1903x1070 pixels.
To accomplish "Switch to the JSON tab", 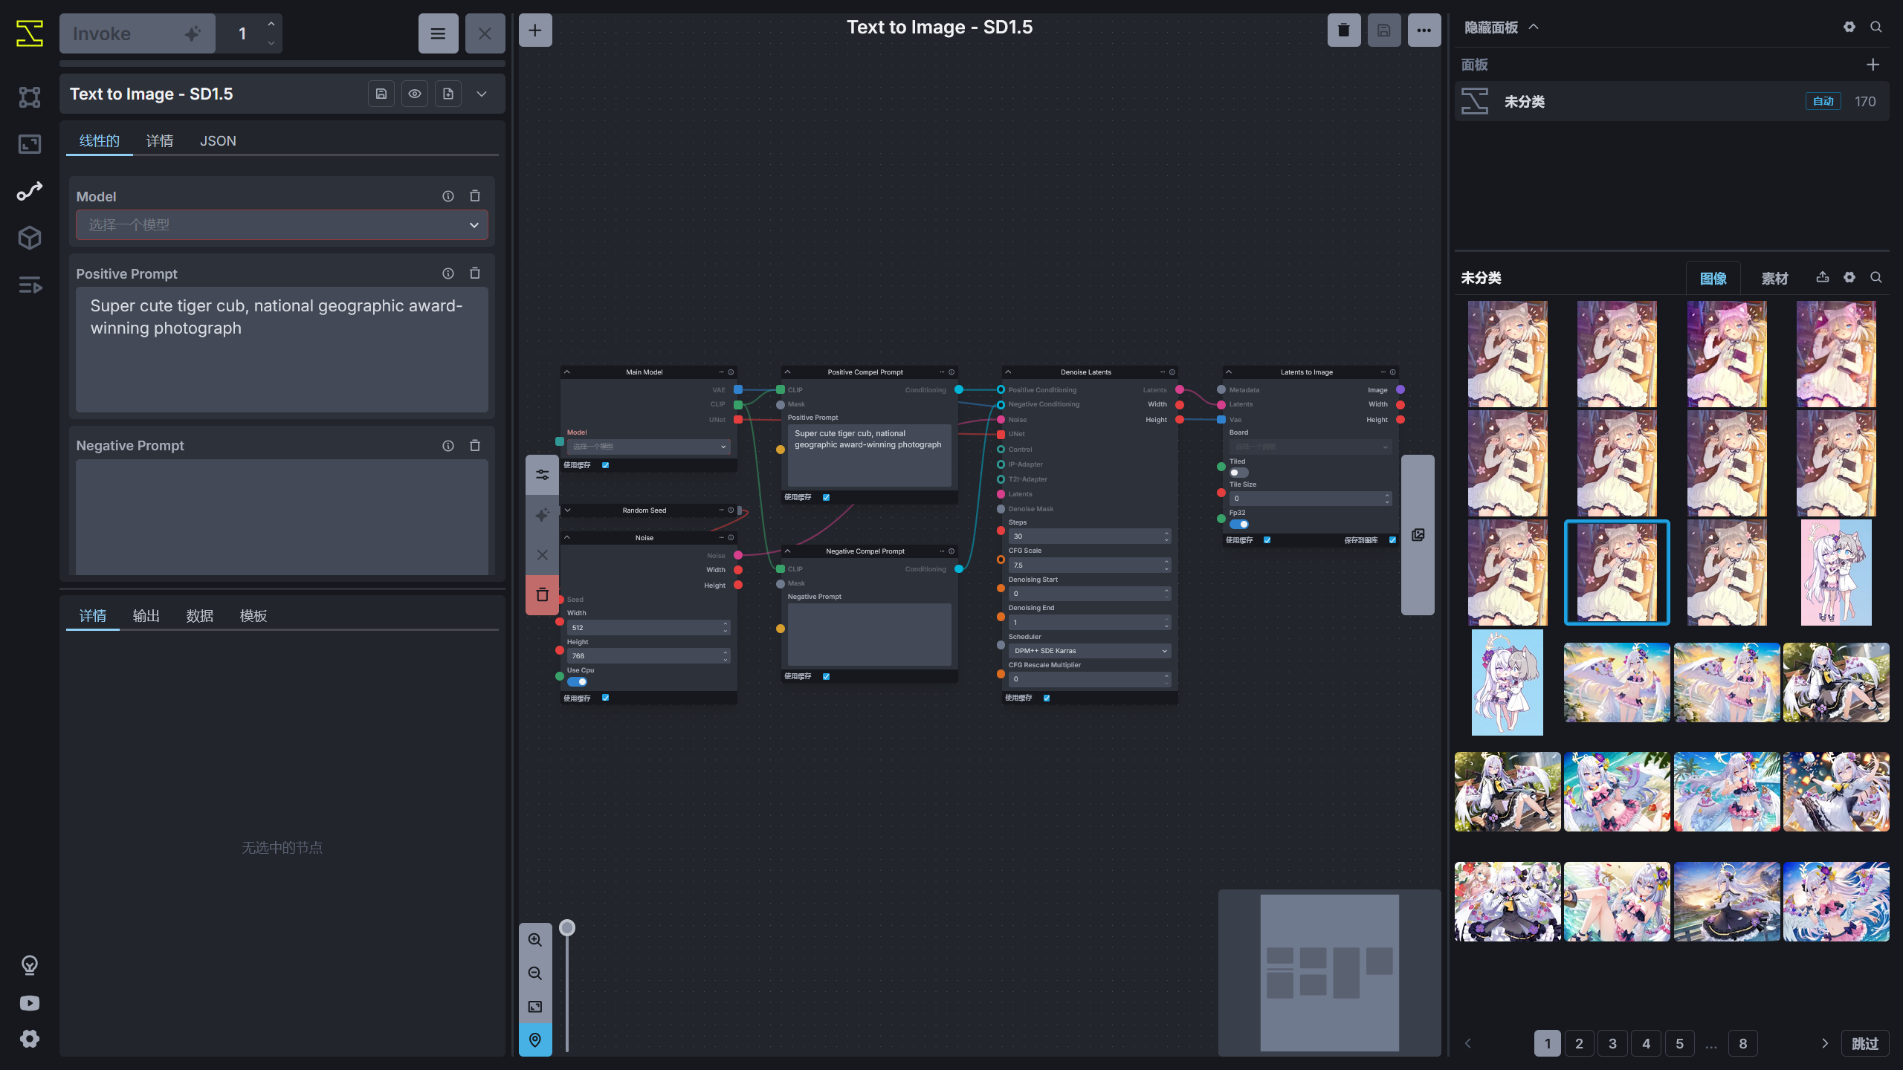I will (218, 140).
